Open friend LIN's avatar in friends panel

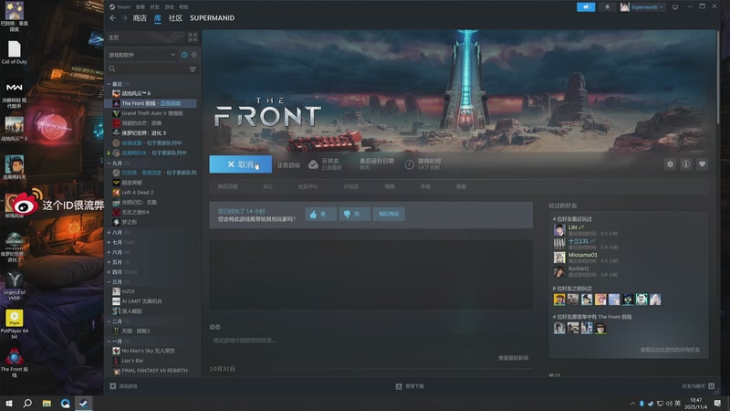(559, 230)
